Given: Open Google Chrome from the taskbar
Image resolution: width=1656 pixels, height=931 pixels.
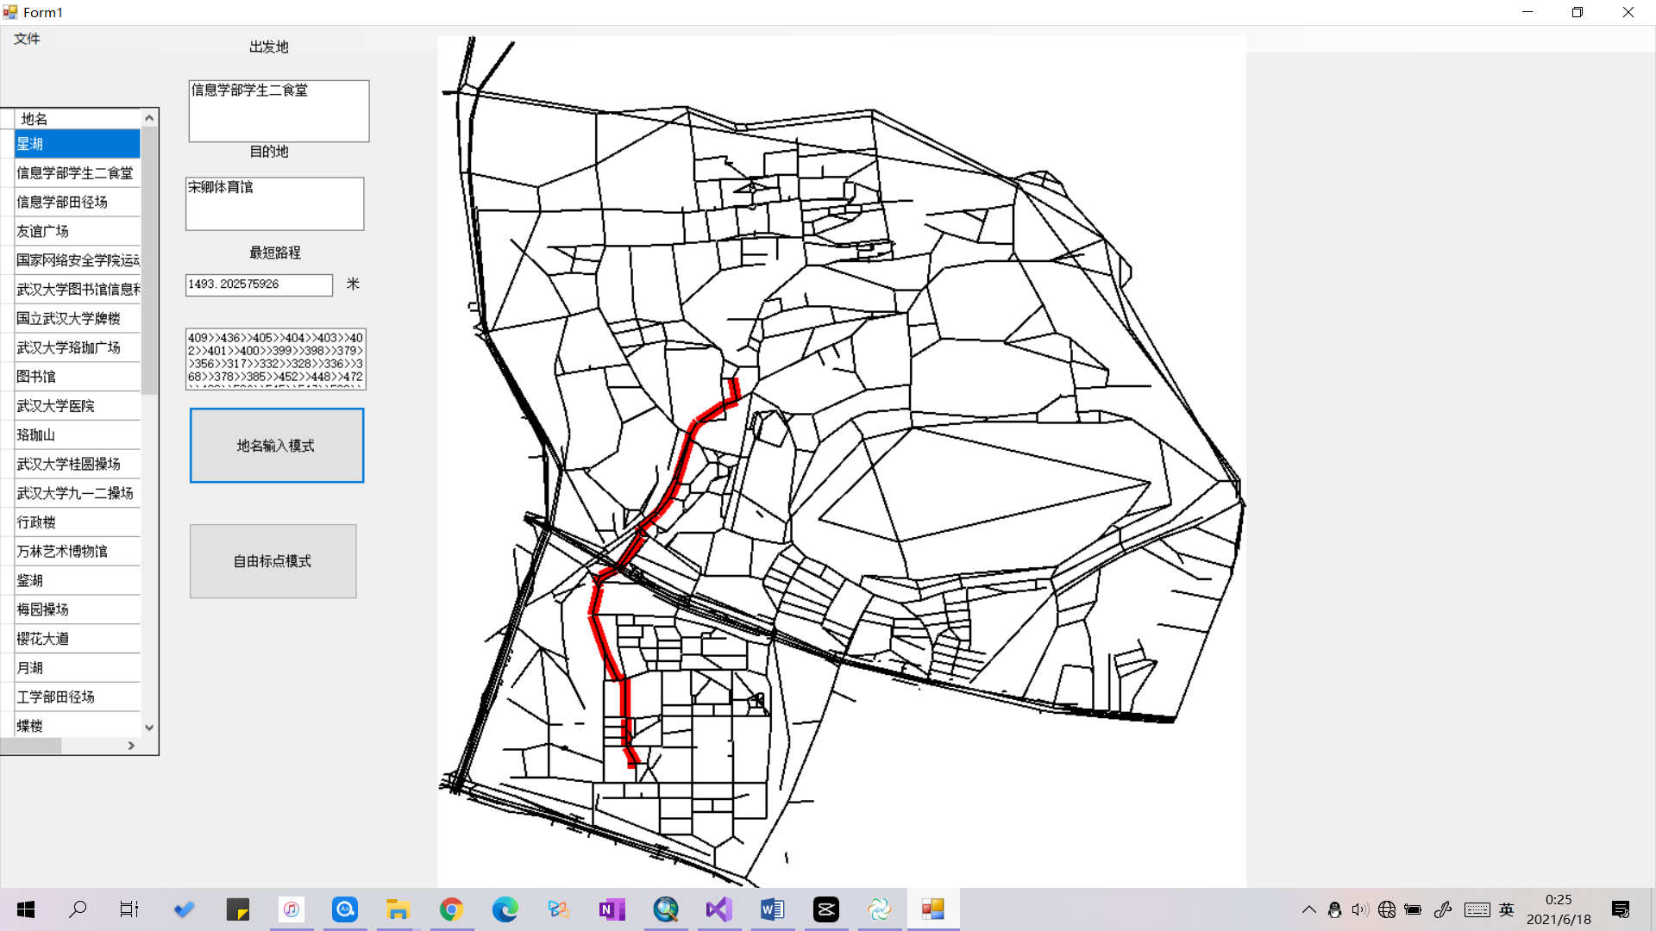Looking at the screenshot, I should pos(451,909).
